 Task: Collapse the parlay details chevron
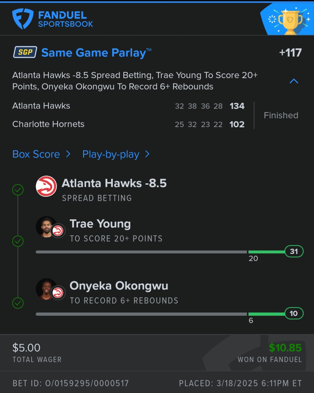(x=294, y=81)
